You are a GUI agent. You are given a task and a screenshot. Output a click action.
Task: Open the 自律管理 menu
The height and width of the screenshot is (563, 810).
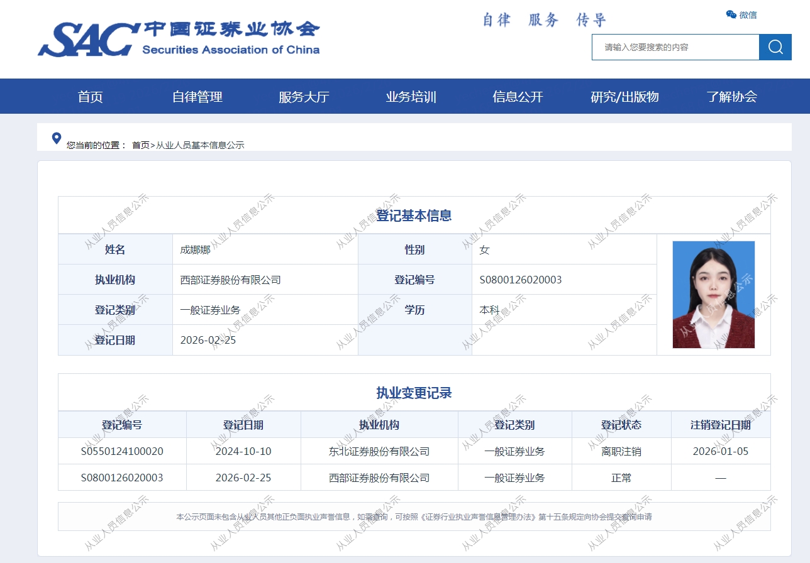tap(197, 97)
